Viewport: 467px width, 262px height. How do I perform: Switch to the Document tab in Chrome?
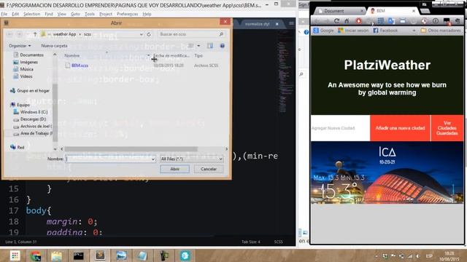(339, 11)
